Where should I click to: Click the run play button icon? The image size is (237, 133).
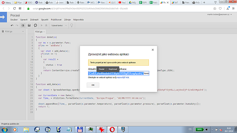click(x=41, y=25)
